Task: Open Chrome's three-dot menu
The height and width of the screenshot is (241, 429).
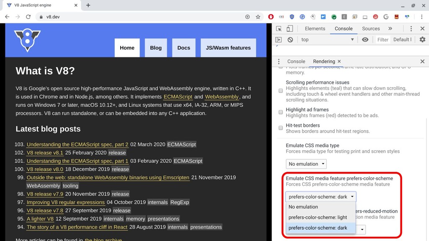Action: pyautogui.click(x=421, y=17)
